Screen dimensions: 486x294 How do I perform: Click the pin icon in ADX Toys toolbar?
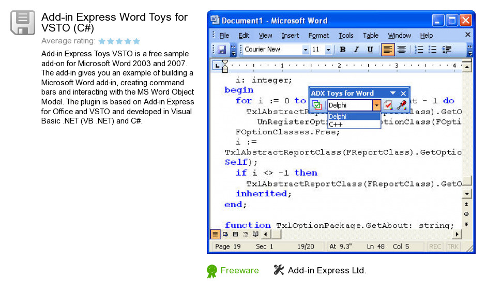(x=402, y=105)
